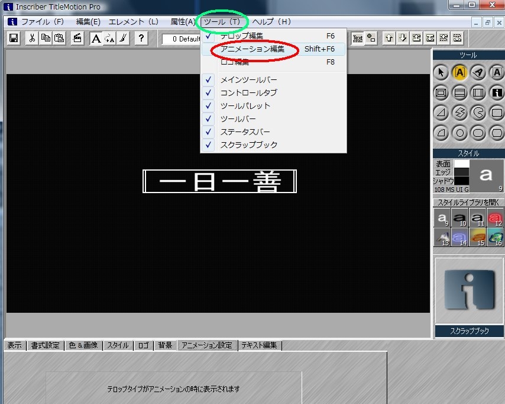
Task: Click the white 表面 color swatch
Action: [461, 163]
